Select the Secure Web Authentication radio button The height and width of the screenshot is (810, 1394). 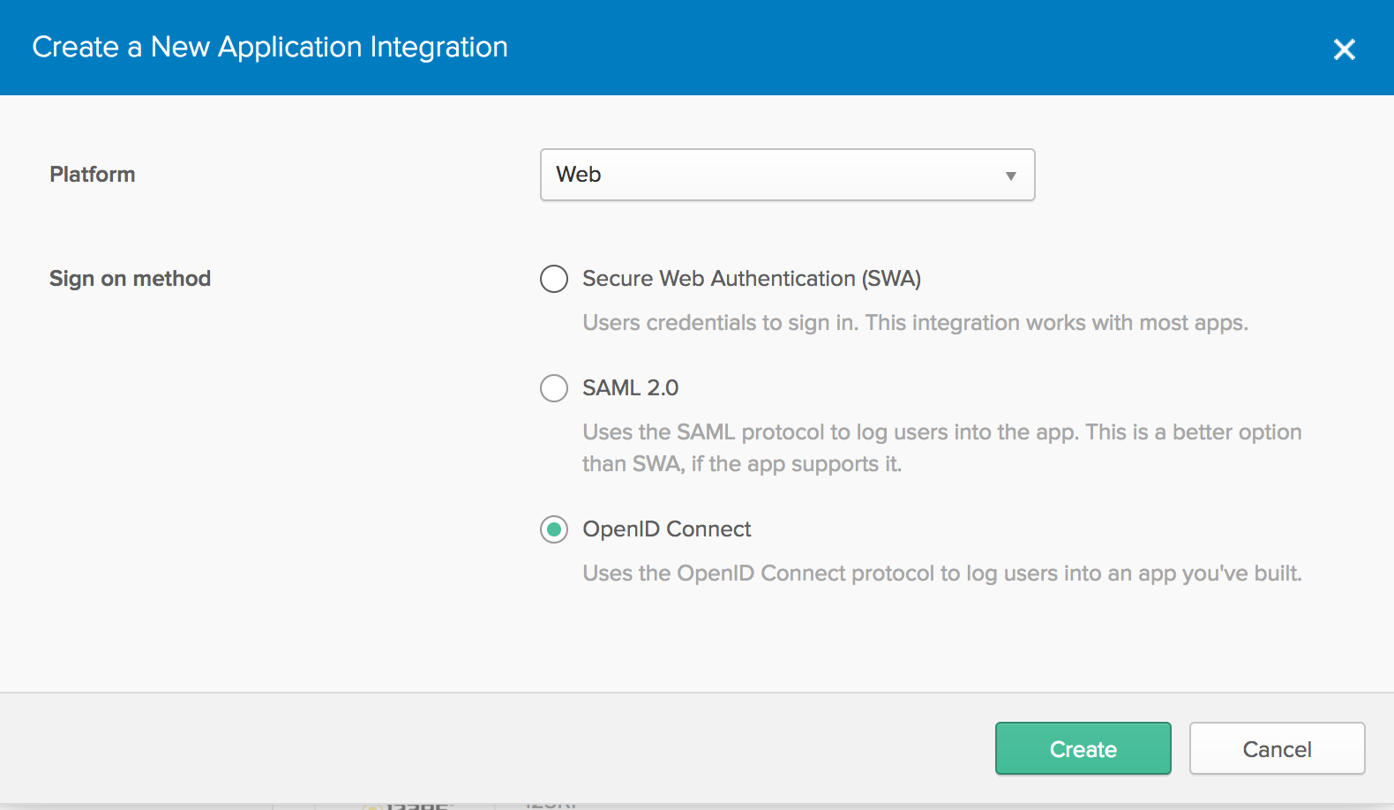[554, 279]
